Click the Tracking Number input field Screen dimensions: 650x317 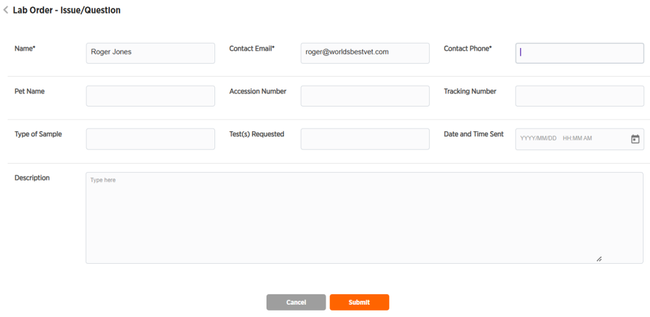[580, 96]
